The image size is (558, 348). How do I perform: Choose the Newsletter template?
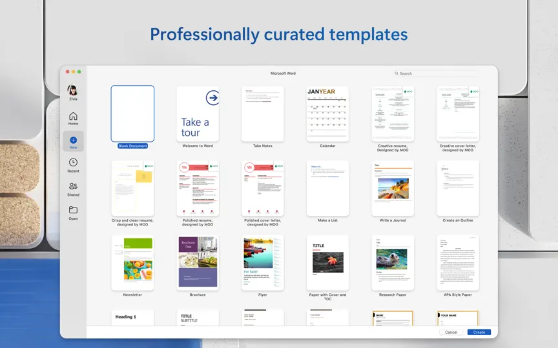click(x=132, y=263)
